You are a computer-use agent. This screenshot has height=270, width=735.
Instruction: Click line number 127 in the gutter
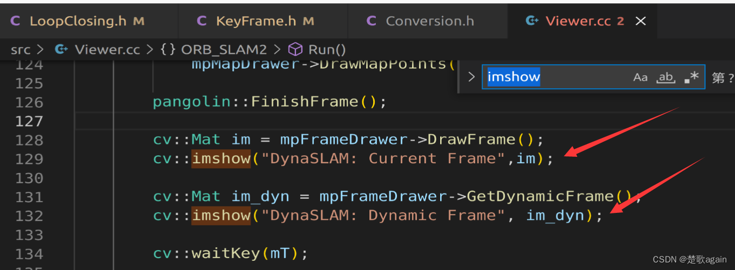click(29, 121)
